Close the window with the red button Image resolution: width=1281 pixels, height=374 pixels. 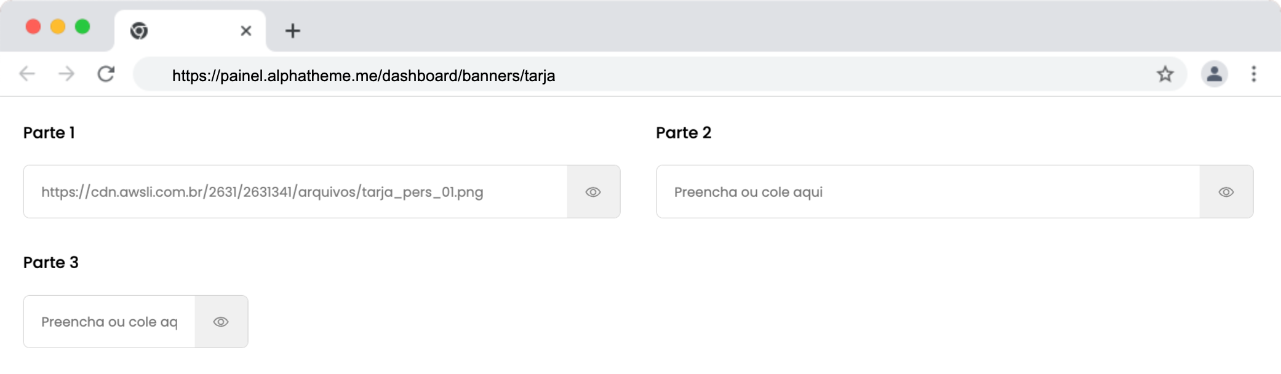point(33,26)
